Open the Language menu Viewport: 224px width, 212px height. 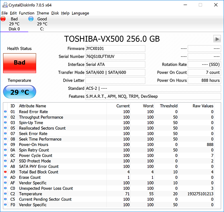pyautogui.click(x=80, y=13)
